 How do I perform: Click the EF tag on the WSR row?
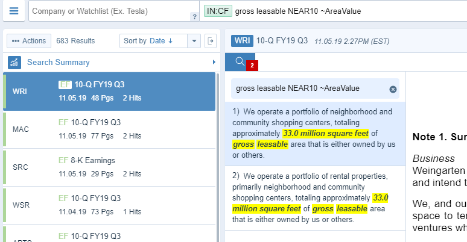[63, 198]
